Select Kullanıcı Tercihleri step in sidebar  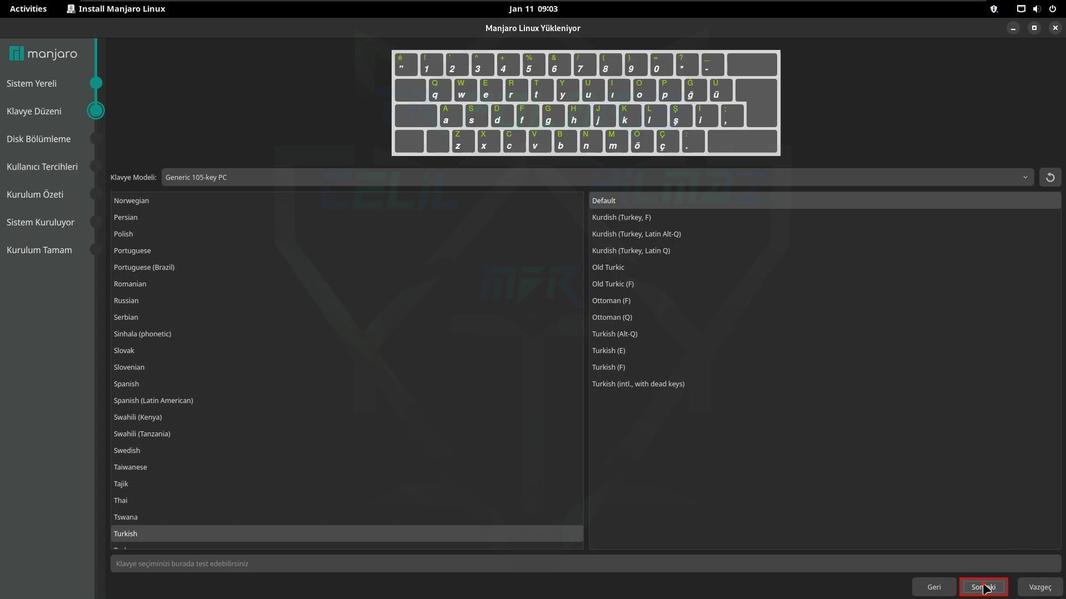pos(42,167)
